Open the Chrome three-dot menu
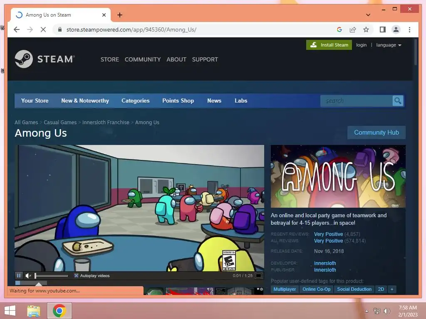Viewport: 426px width, 319px height. point(409,29)
